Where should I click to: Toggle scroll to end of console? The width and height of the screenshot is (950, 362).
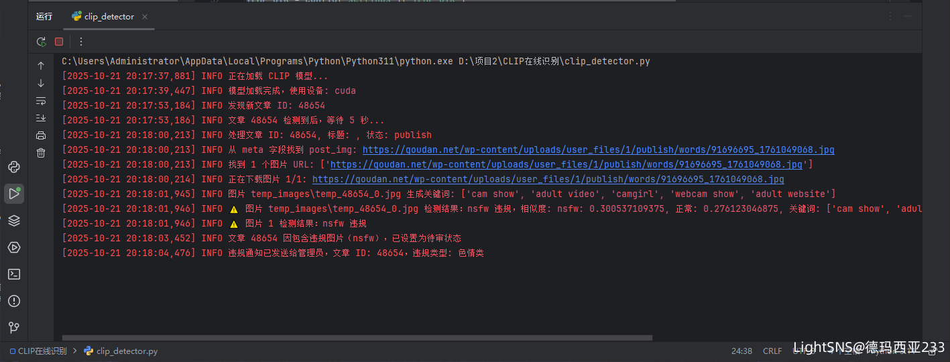point(41,118)
